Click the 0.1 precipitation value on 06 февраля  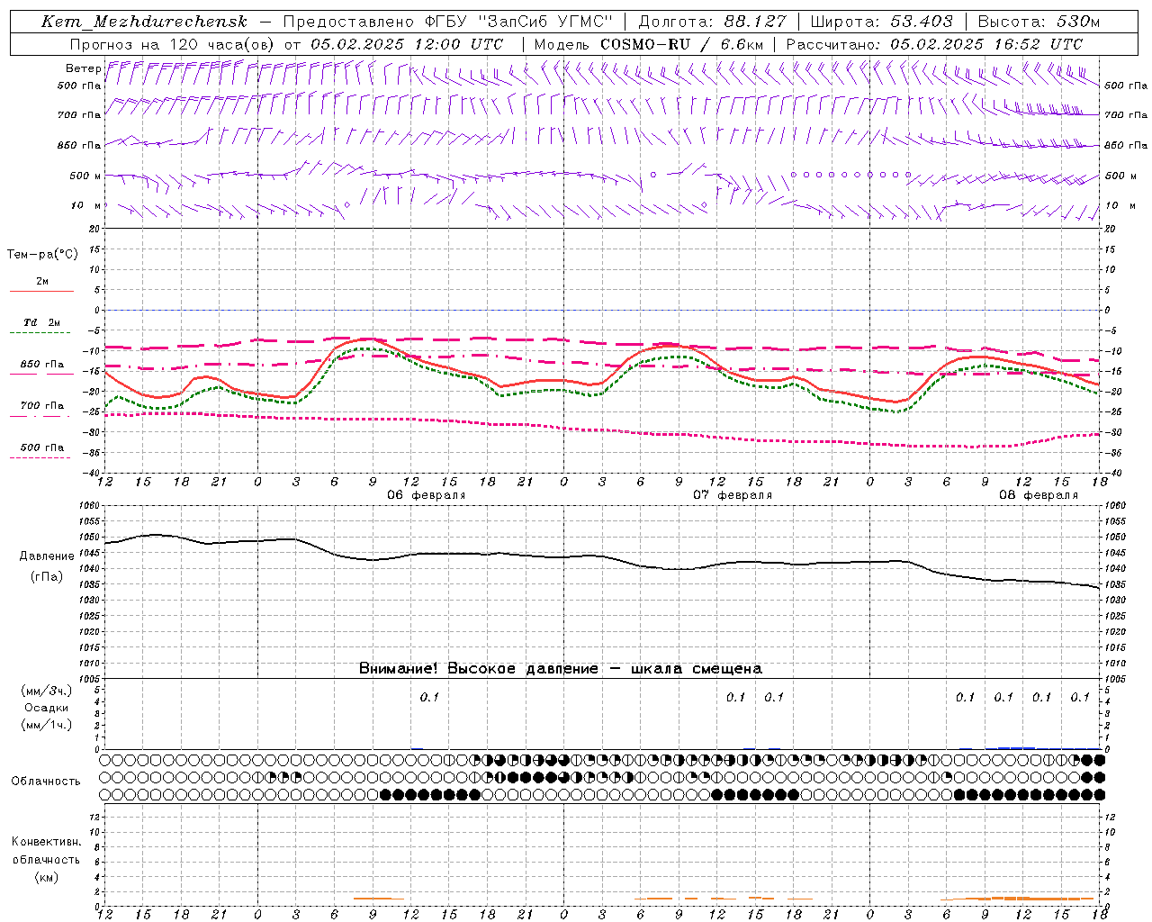pos(429,697)
